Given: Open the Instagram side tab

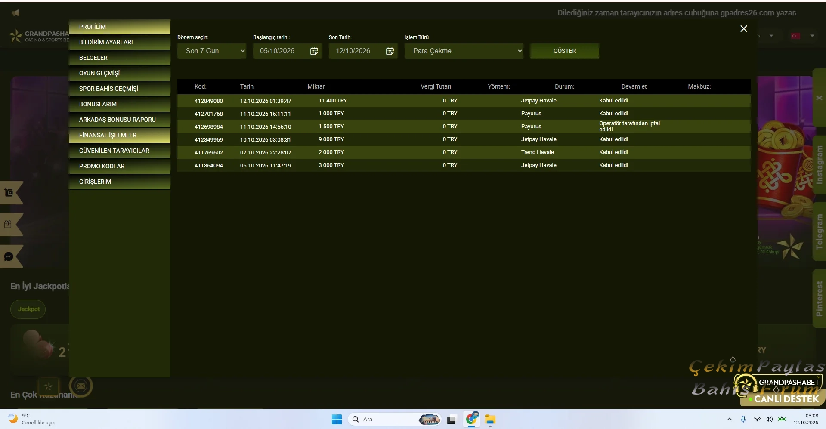Looking at the screenshot, I should (x=819, y=165).
